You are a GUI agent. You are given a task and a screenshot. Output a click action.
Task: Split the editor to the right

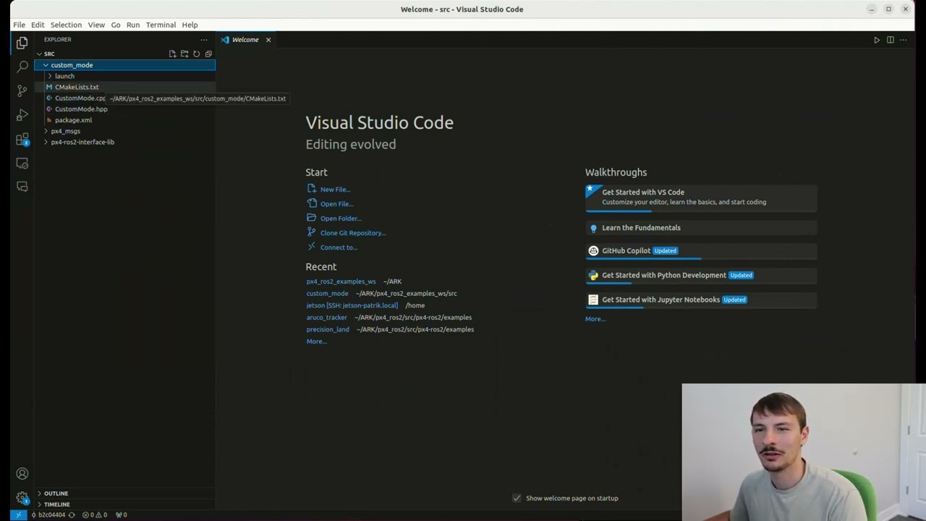tap(891, 40)
